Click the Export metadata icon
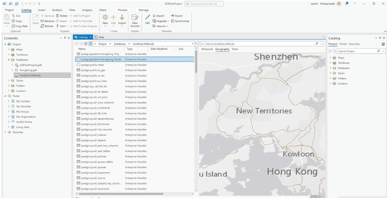This screenshot has height=198, width=387. [x=172, y=16]
